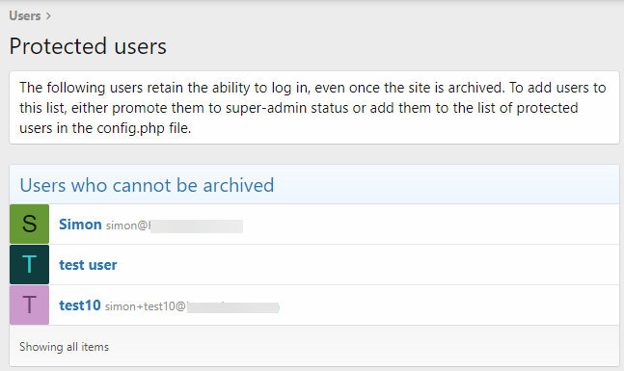Click Simon's simon@ email address text
The height and width of the screenshot is (371, 624).
click(x=127, y=225)
